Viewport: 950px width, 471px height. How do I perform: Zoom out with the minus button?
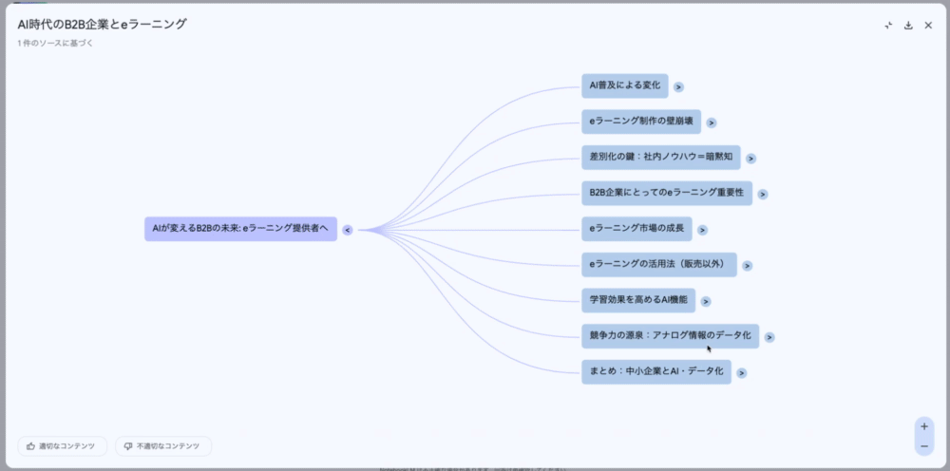click(924, 446)
